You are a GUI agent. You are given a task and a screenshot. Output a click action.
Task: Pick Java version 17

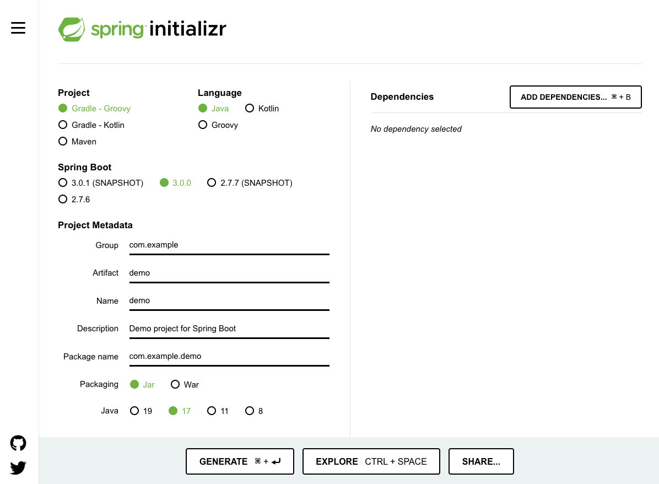click(x=180, y=411)
